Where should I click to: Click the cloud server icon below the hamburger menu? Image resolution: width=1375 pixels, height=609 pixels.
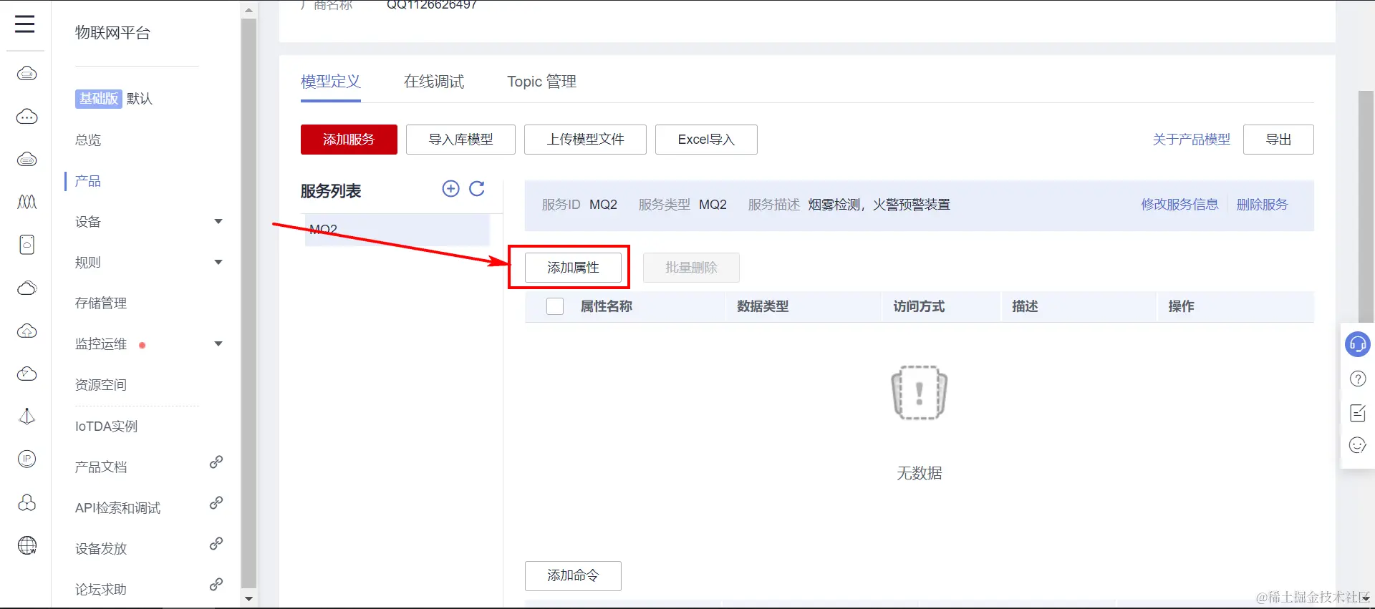coord(27,73)
